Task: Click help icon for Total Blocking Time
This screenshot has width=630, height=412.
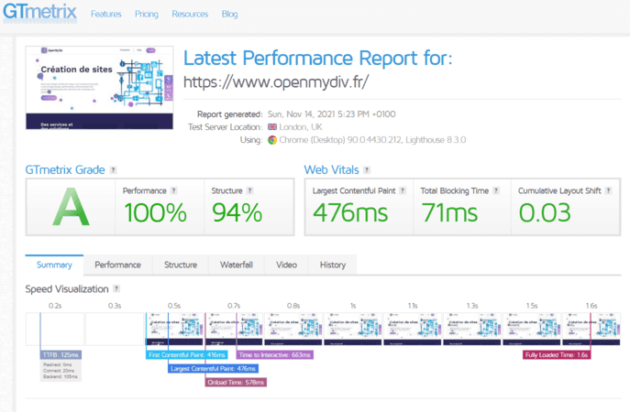Action: [496, 190]
